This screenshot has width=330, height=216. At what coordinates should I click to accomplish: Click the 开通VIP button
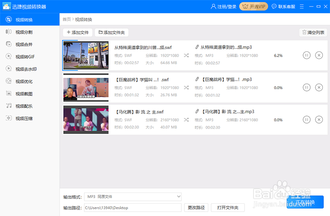tap(254, 7)
